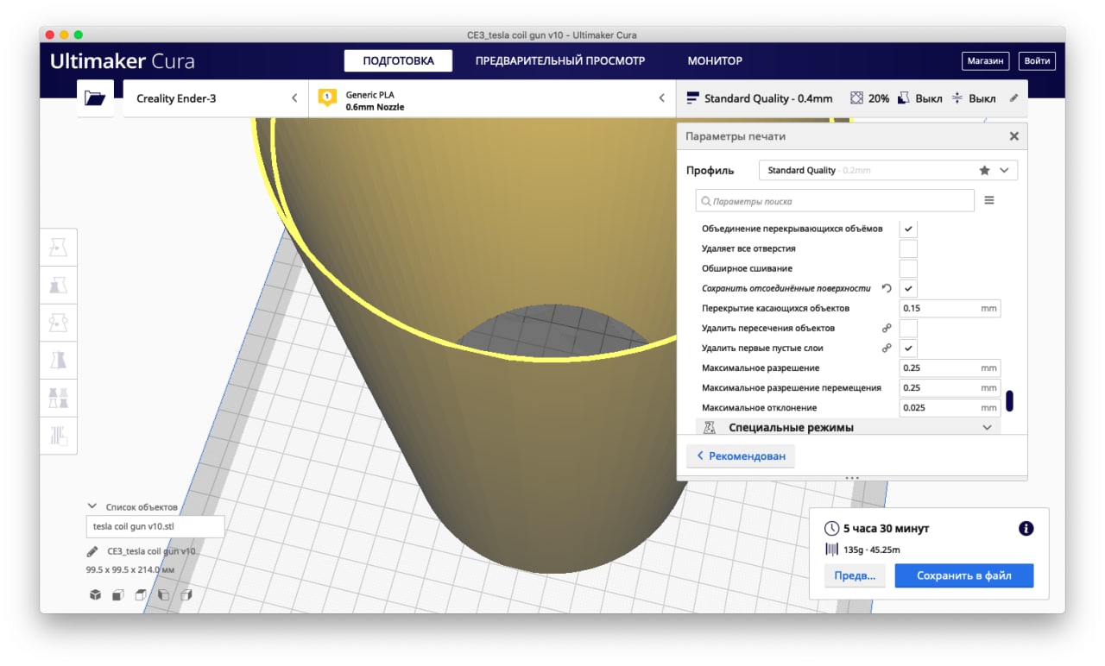The image size is (1105, 666).
Task: Click the Войти sign-in button
Action: coord(1037,60)
